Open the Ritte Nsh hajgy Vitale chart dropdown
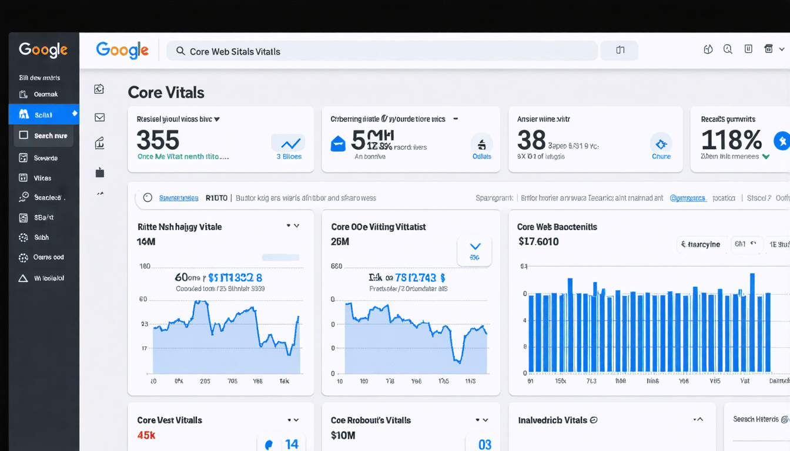The height and width of the screenshot is (451, 790). click(x=293, y=226)
